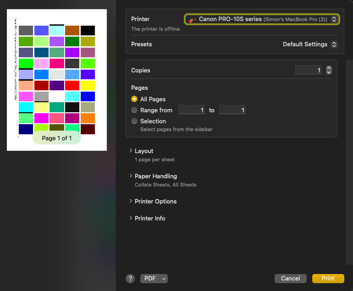Choose the Range from radio option
The image size is (353, 291).
point(134,110)
